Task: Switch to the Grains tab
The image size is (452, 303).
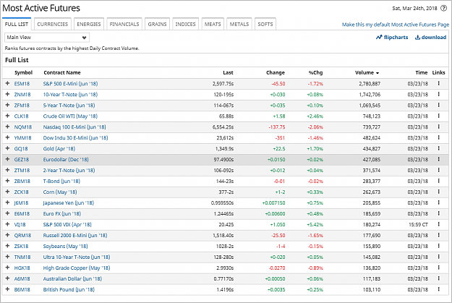Action: (x=157, y=24)
